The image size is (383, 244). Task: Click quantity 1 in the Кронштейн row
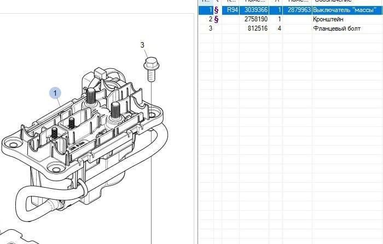(279, 19)
